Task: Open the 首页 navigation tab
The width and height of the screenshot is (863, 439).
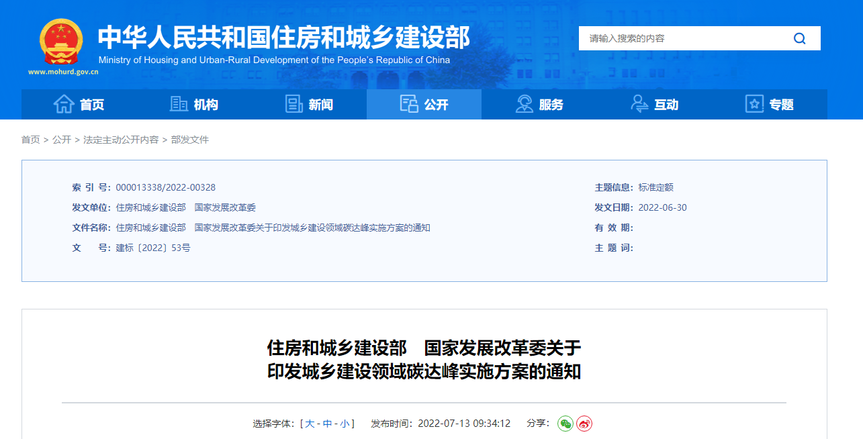Action: pos(79,104)
